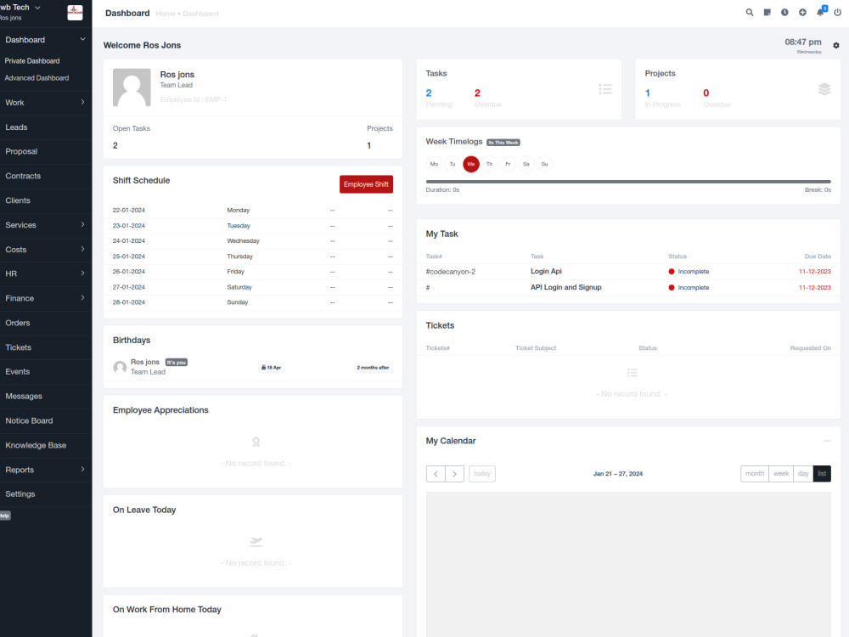Expand the wb Tech workspace dropdown
Image resolution: width=849 pixels, height=637 pixels.
37,8
